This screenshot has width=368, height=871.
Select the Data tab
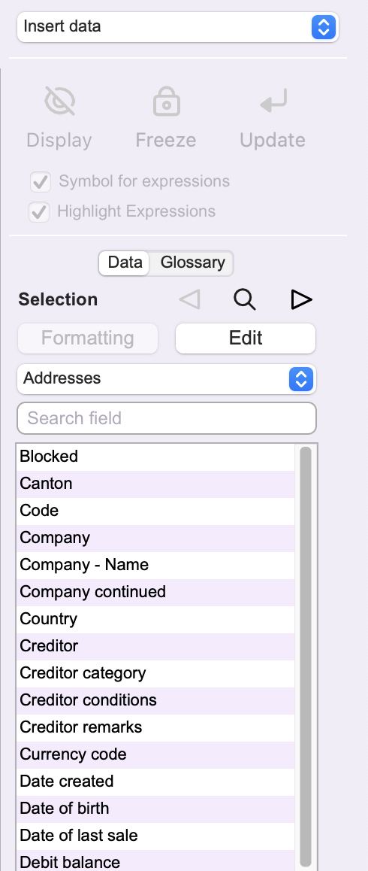coord(125,263)
